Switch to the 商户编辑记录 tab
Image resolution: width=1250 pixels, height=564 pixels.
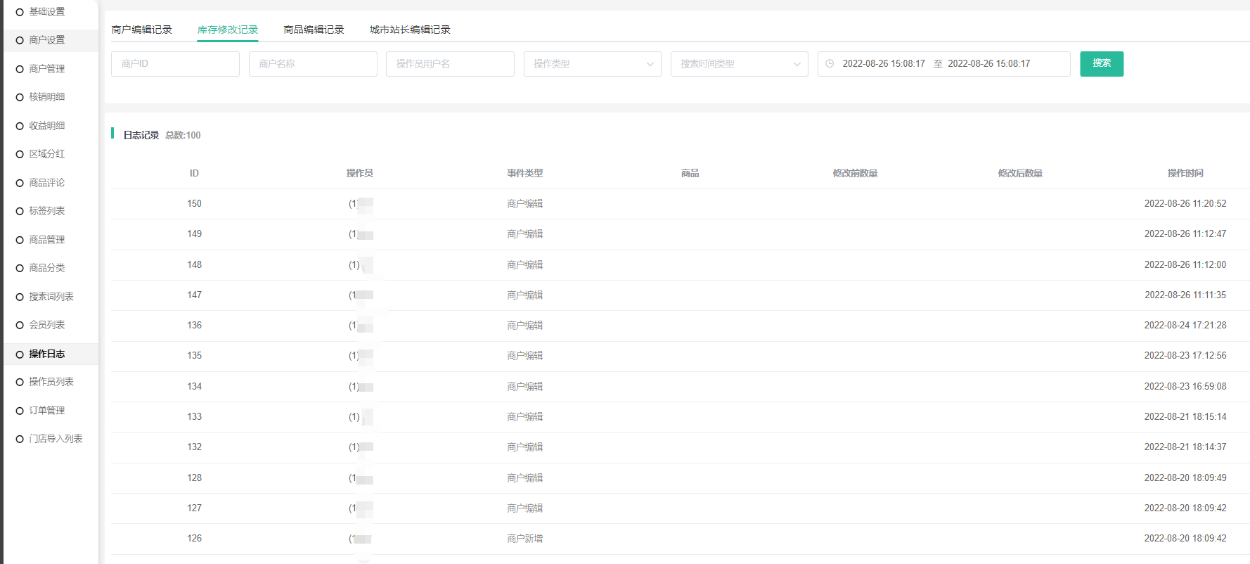click(x=141, y=30)
